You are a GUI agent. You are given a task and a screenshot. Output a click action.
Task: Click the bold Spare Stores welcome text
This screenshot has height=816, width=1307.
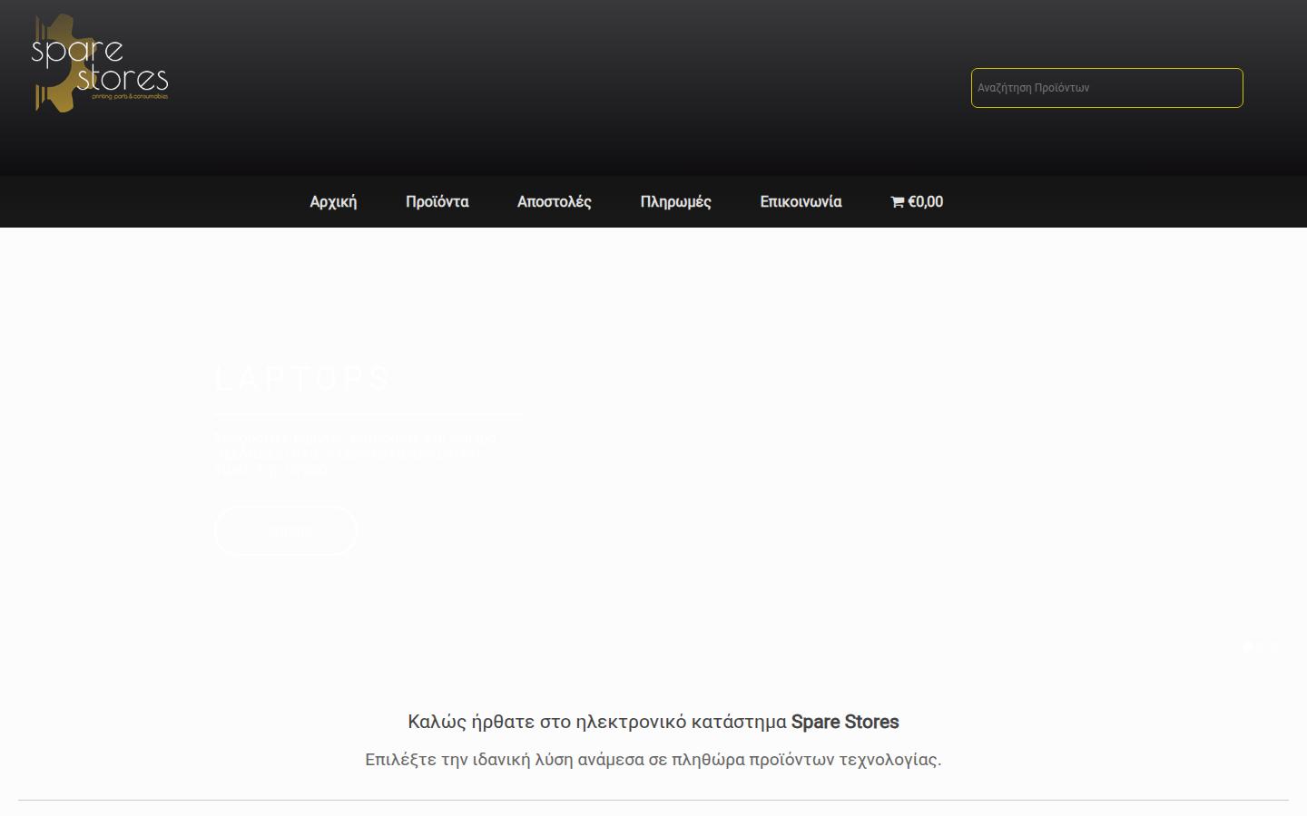click(x=845, y=722)
